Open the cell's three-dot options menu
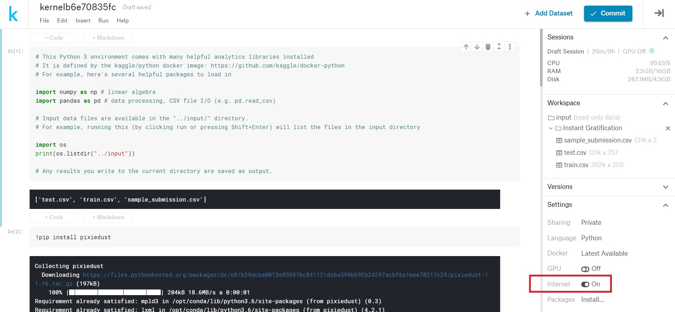Image resolution: width=675 pixels, height=312 pixels. [x=510, y=47]
